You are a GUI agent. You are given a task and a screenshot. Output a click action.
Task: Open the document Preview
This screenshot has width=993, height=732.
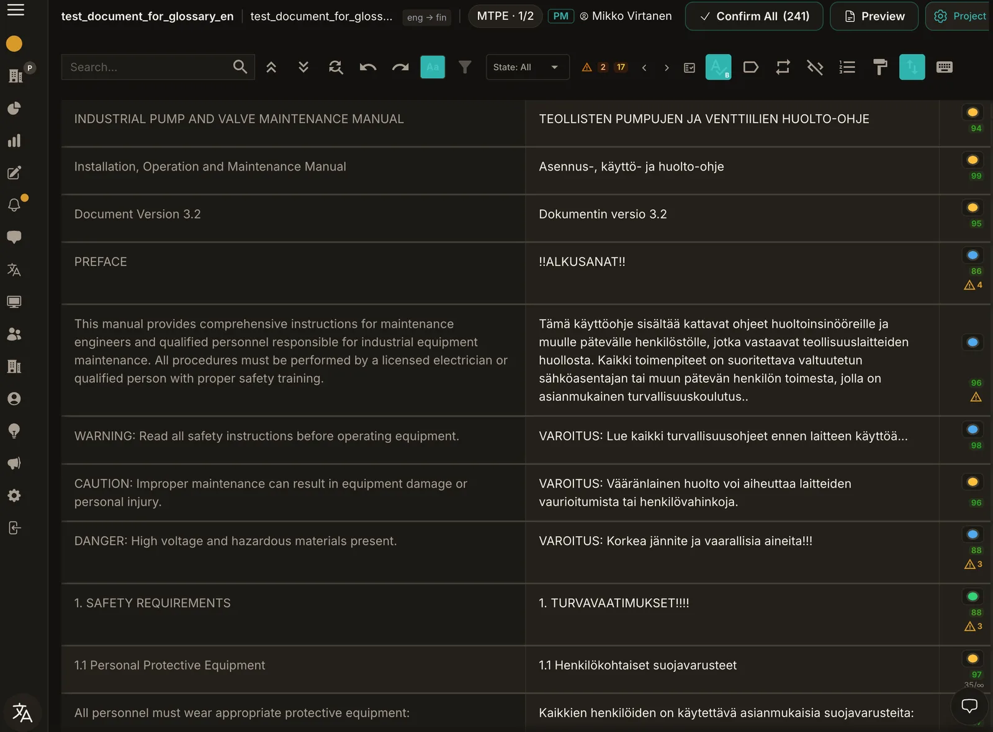pyautogui.click(x=874, y=16)
